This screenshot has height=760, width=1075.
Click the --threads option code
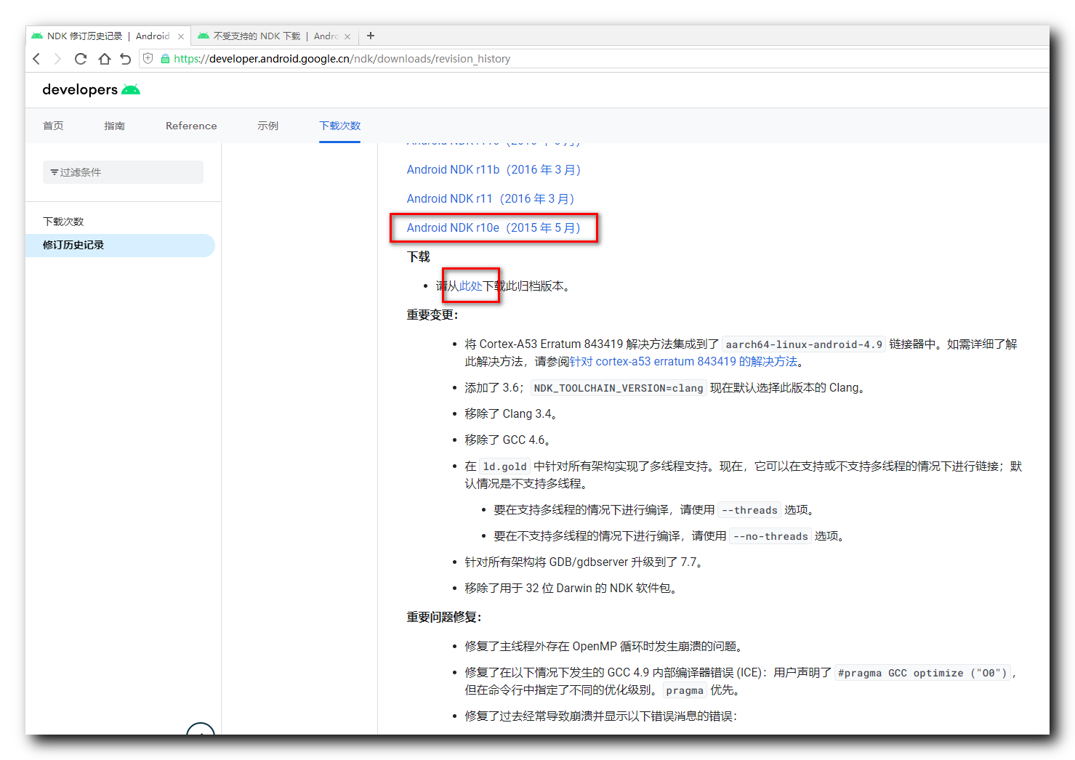pyautogui.click(x=749, y=510)
